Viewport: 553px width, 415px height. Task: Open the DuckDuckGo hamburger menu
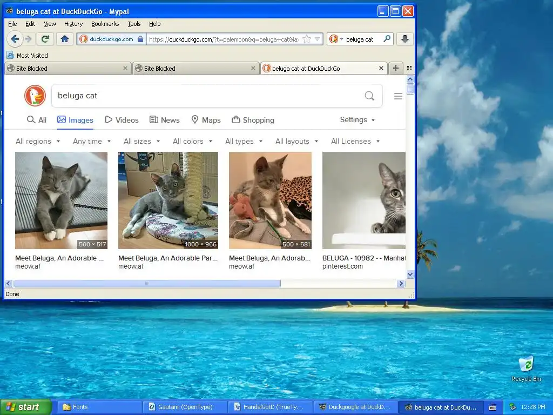point(398,96)
